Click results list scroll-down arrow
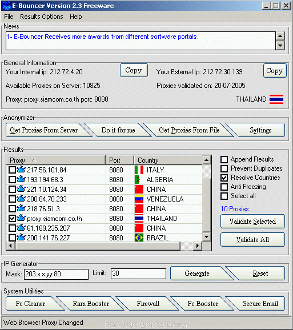 [207, 237]
